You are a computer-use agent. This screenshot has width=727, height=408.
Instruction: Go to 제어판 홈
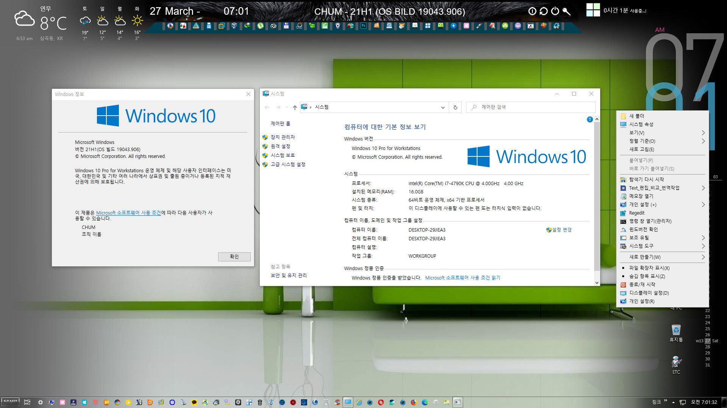tap(281, 124)
